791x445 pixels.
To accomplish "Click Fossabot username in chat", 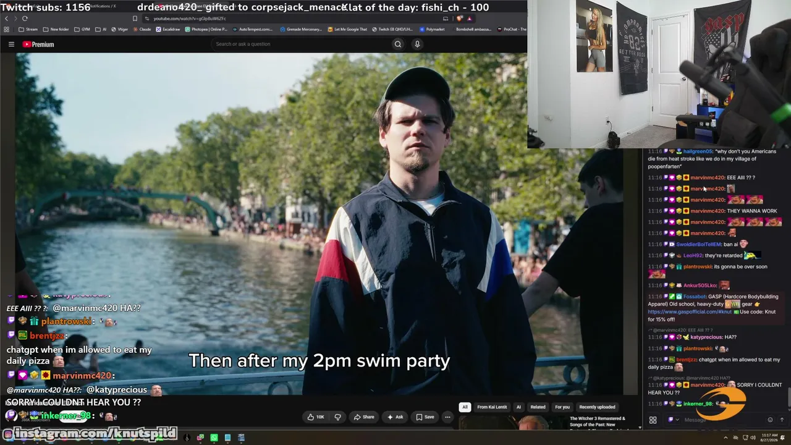I will point(695,297).
